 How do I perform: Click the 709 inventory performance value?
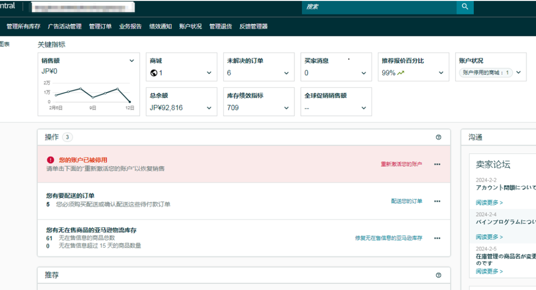pyautogui.click(x=233, y=108)
